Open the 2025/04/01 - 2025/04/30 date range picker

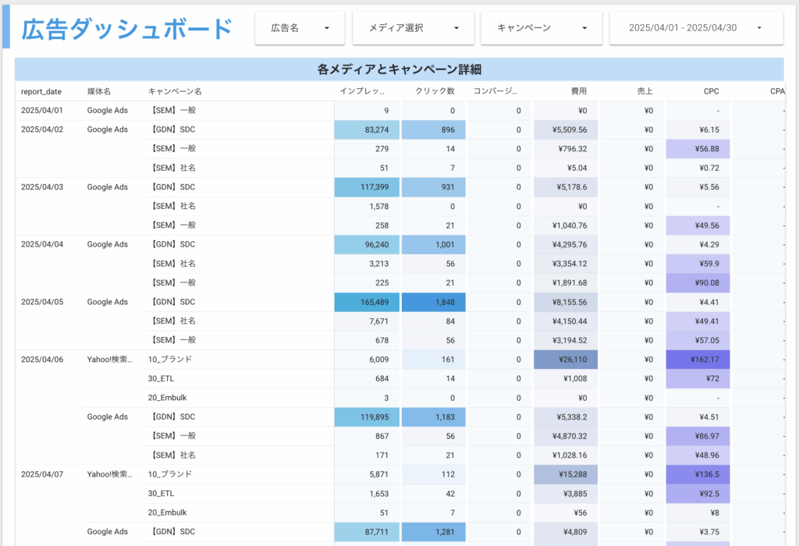[695, 28]
